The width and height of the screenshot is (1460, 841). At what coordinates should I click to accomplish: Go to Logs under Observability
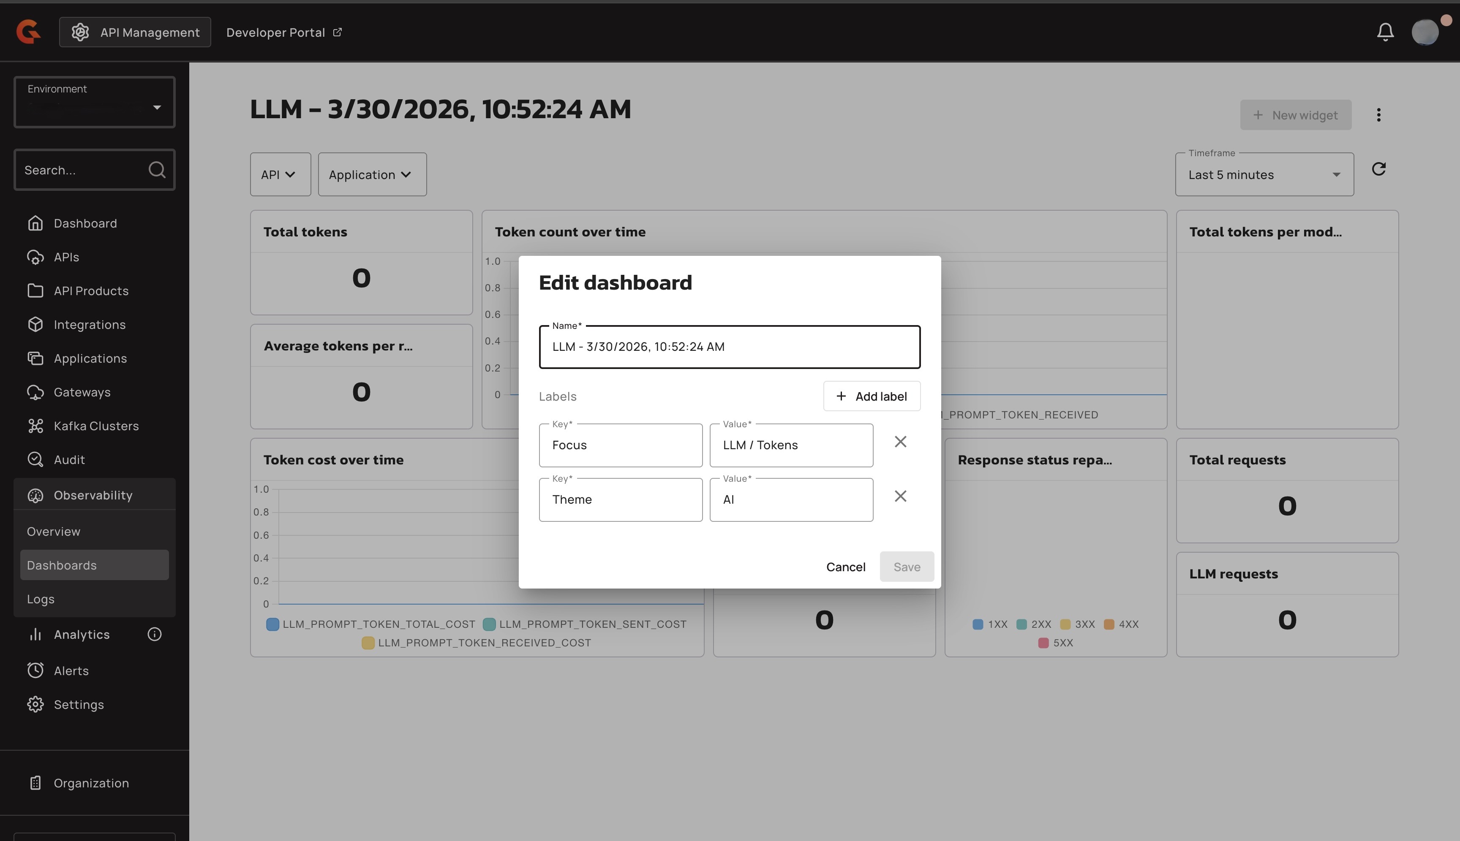41,599
